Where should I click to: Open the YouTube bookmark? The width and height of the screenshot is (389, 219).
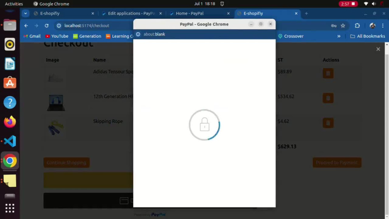pos(57,36)
